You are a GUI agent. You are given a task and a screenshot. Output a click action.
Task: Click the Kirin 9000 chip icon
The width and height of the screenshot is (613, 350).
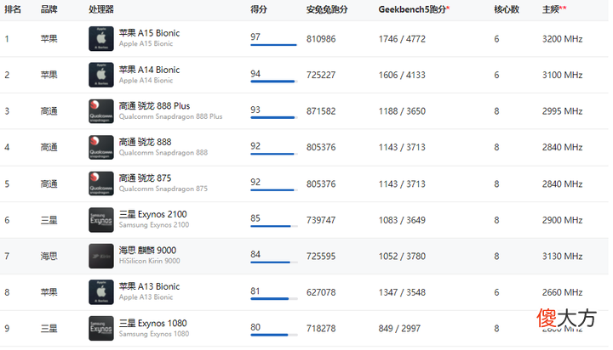(101, 256)
